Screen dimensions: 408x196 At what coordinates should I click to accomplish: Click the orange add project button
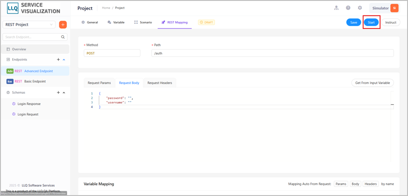[x=63, y=25]
